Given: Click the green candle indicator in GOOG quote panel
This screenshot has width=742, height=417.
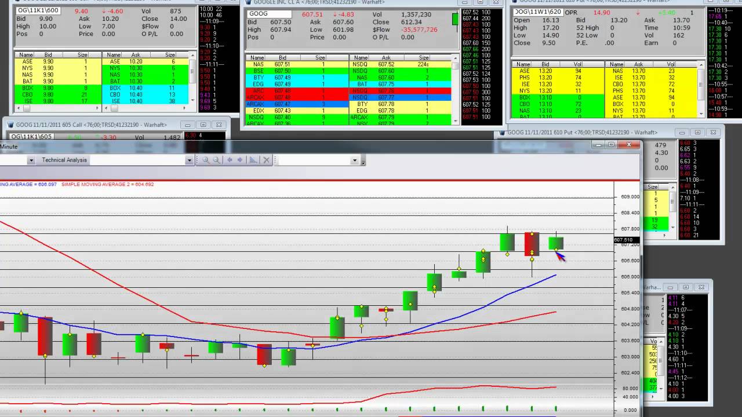Looking at the screenshot, I should (x=455, y=19).
